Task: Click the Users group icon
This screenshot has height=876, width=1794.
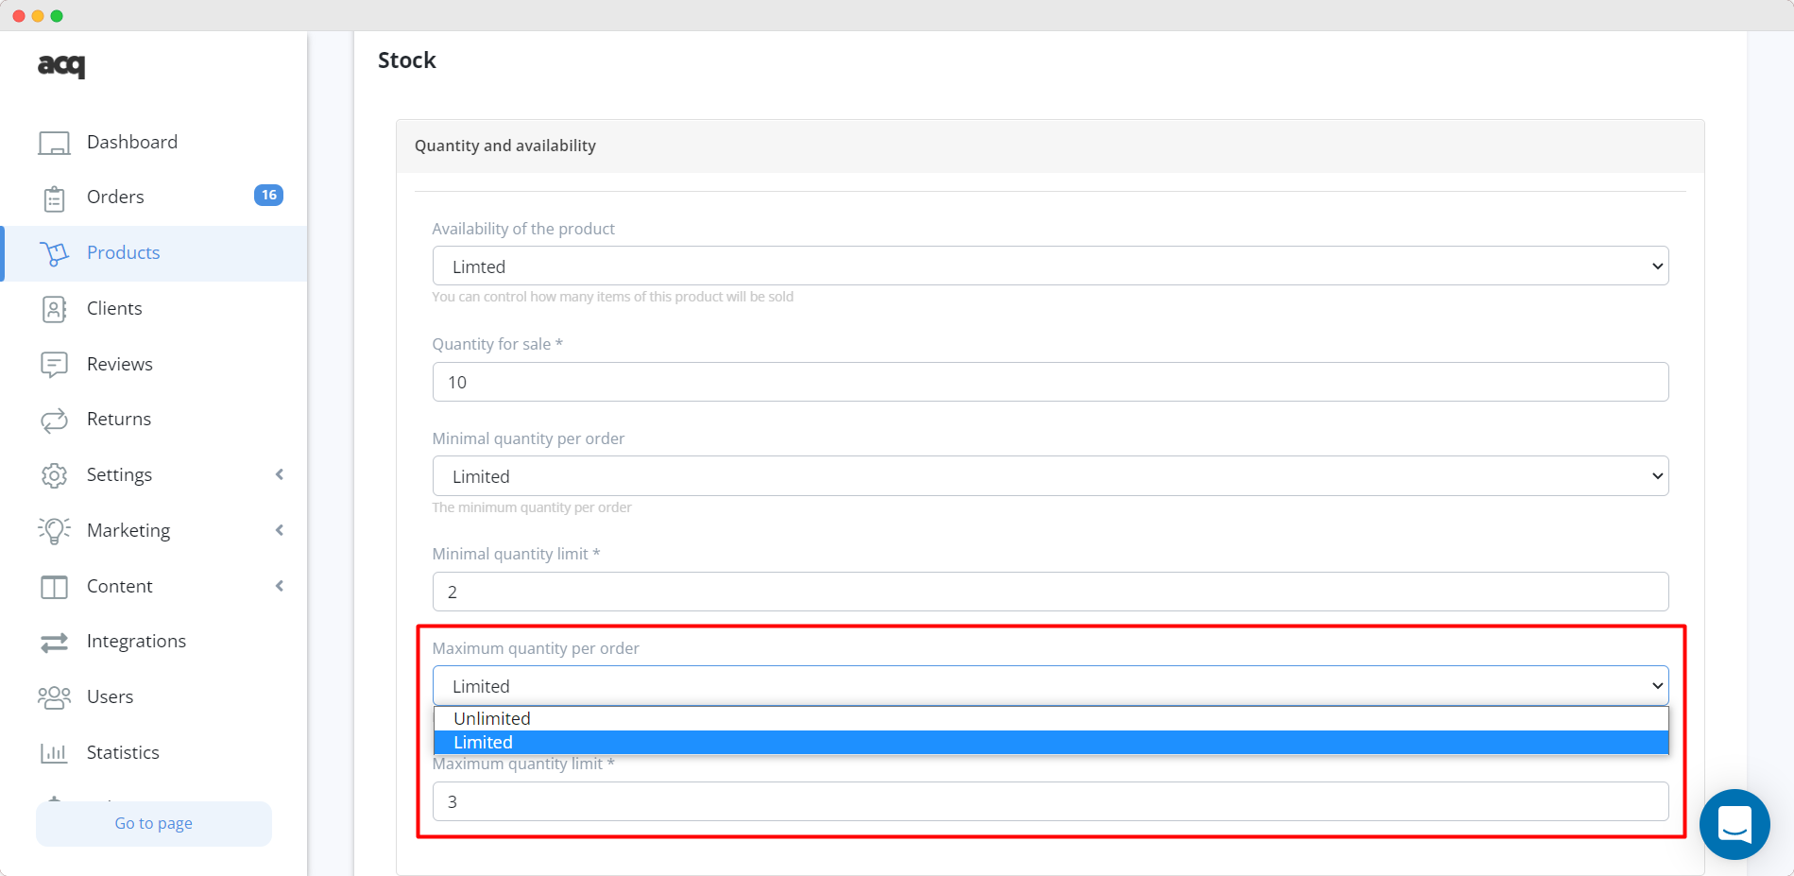Action: tap(54, 697)
